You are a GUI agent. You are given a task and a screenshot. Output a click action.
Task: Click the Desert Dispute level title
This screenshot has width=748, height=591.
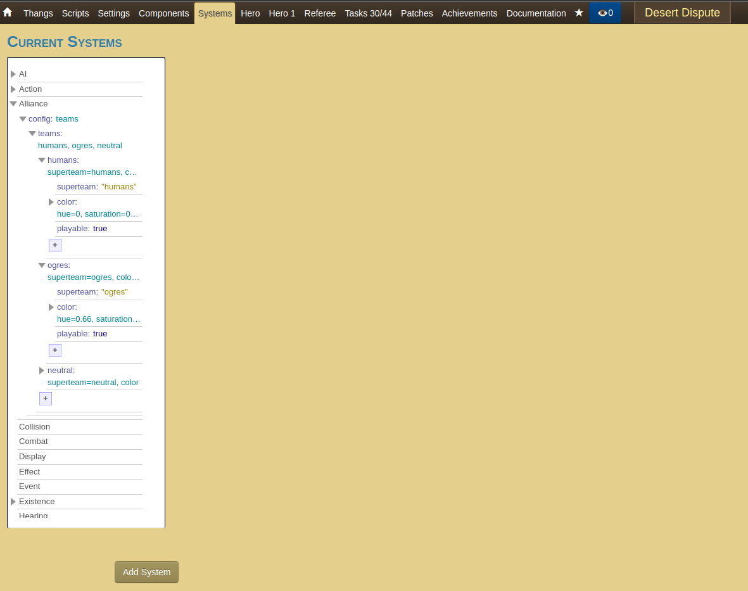(x=682, y=13)
